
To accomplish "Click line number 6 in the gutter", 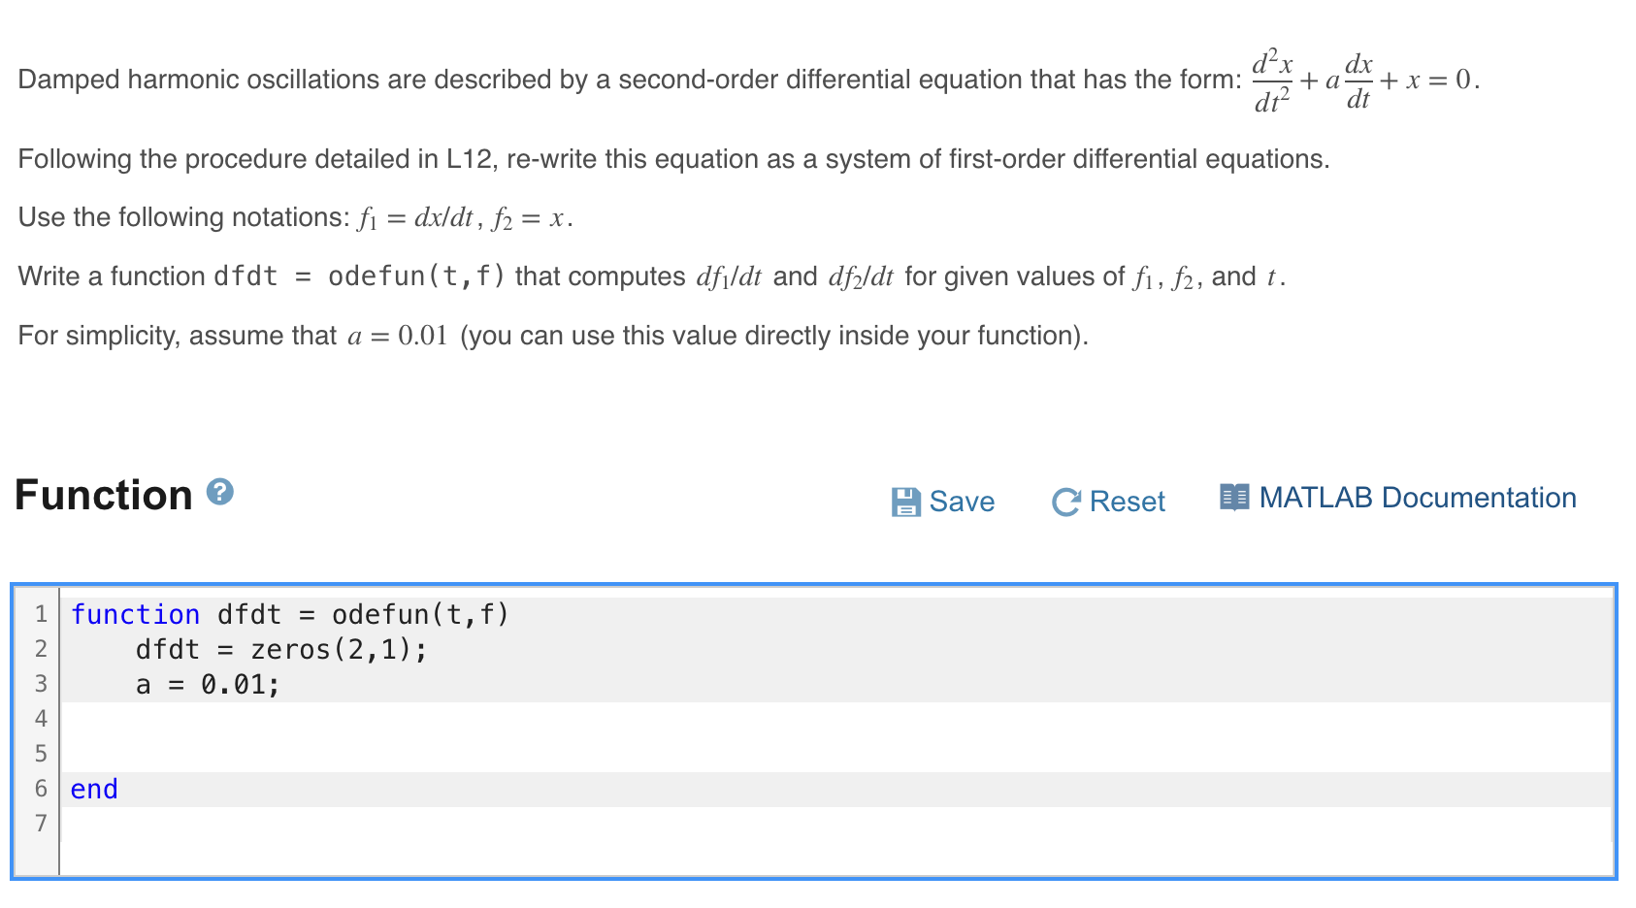I will [41, 789].
